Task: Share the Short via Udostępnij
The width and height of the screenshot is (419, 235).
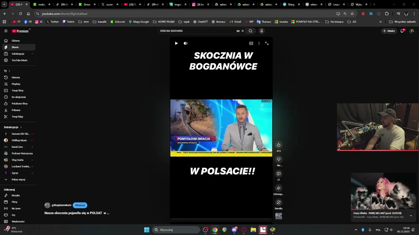Action: 279,188
